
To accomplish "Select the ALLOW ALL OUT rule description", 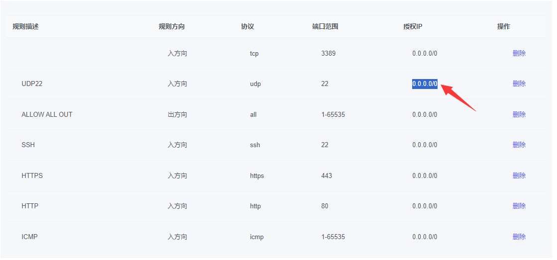I will pyautogui.click(x=47, y=114).
